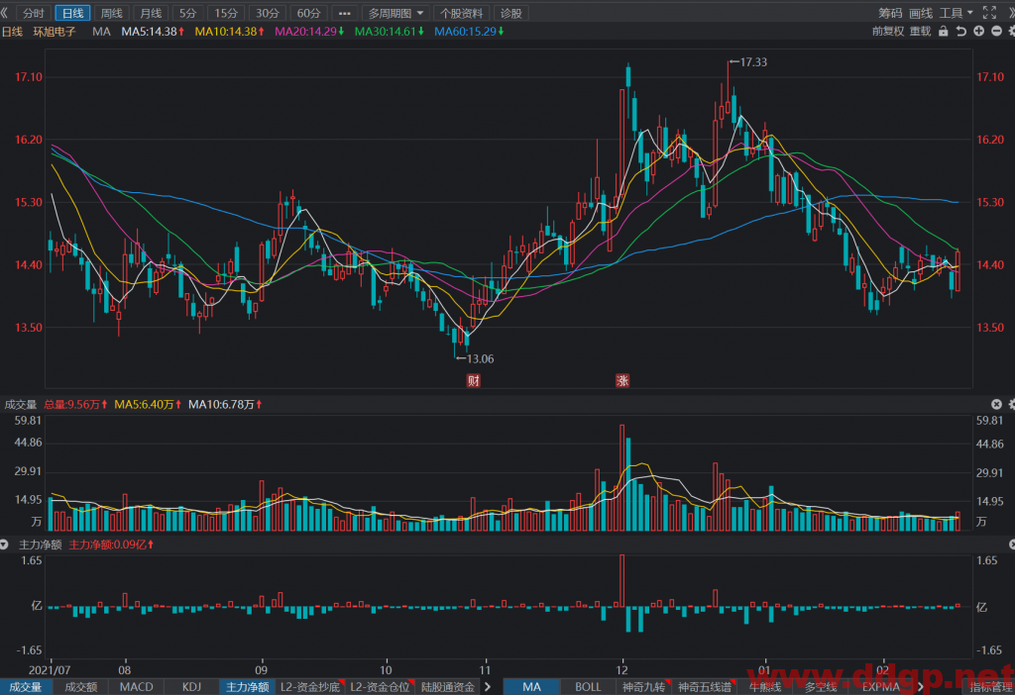Image resolution: width=1015 pixels, height=695 pixels.
Task: Select the MA main indicator tab
Action: [531, 687]
